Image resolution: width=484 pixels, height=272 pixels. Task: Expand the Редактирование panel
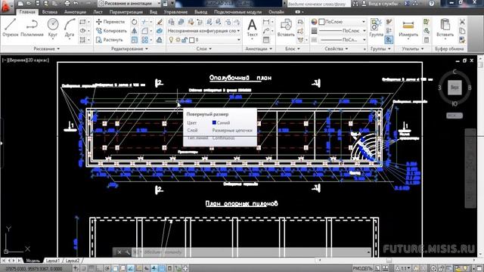129,48
